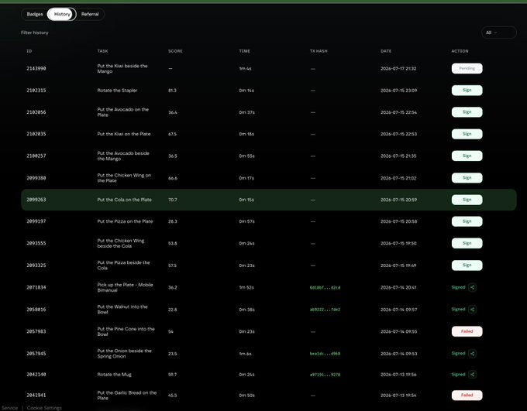
Task: Click the task Put the Onion beside the Spring Onion
Action: (124, 353)
